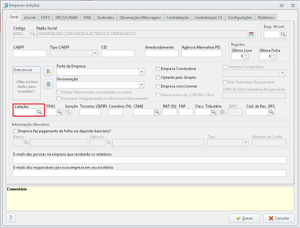
Task: Click the search icon next to Código
Action: [x=33, y=34]
